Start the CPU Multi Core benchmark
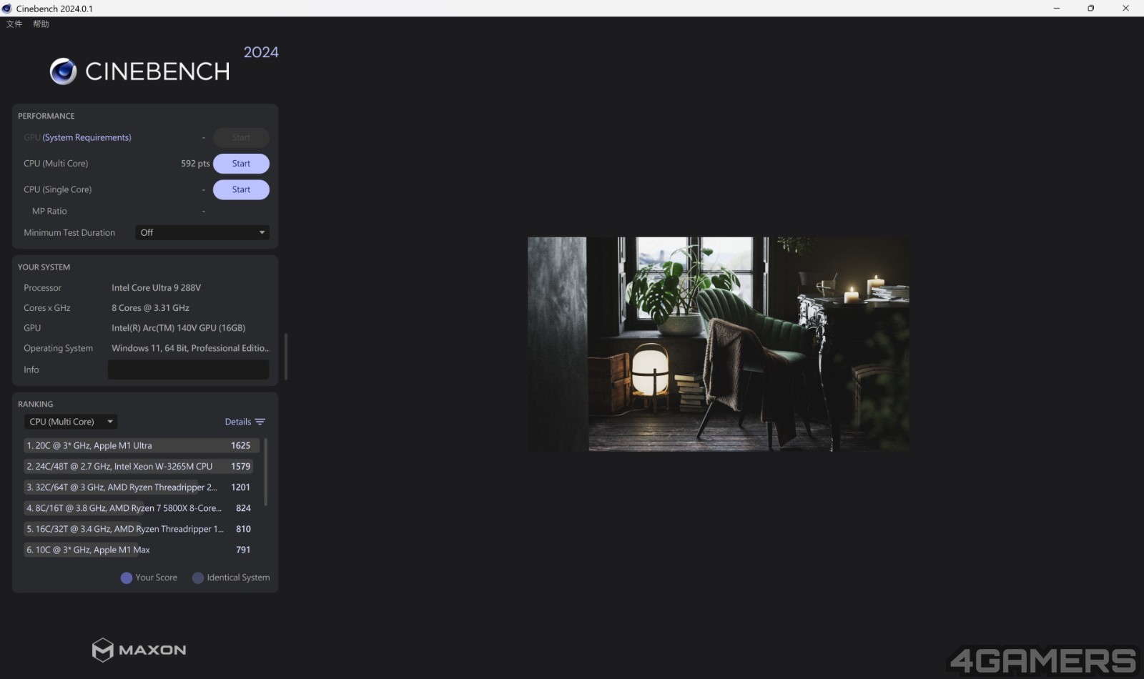1144x679 pixels. 241,164
